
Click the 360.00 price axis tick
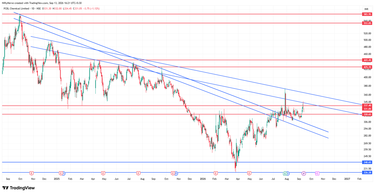point(367,95)
